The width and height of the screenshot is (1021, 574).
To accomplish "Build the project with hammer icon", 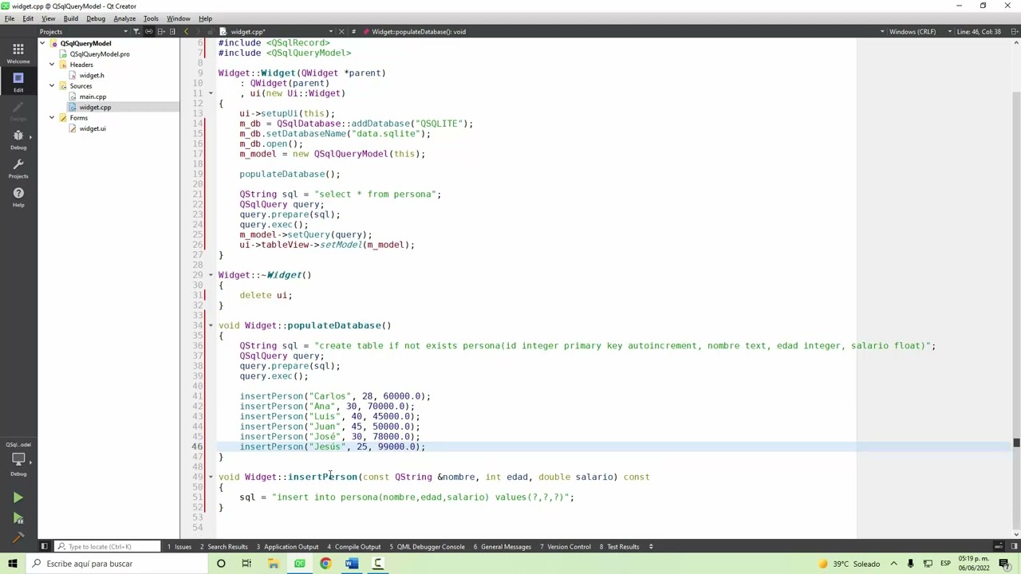I will 18,537.
